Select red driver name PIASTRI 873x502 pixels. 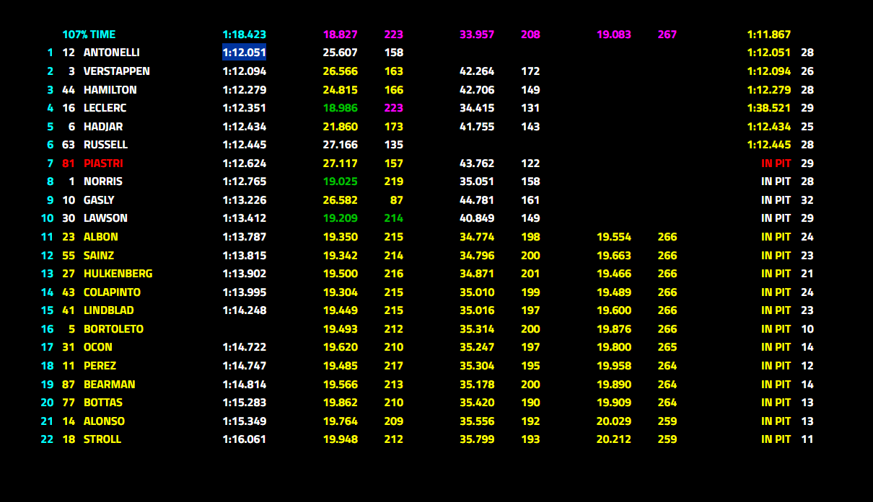point(103,163)
